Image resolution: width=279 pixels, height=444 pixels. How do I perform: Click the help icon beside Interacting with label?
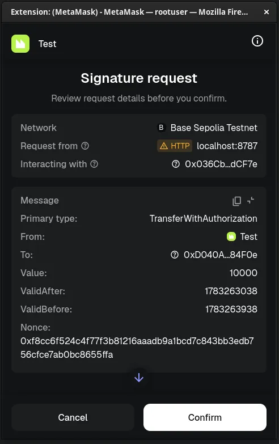94,164
